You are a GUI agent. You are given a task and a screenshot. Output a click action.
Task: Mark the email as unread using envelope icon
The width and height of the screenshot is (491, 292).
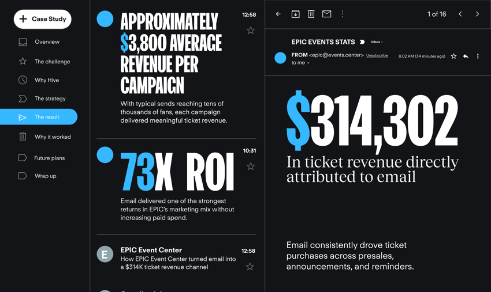point(326,14)
